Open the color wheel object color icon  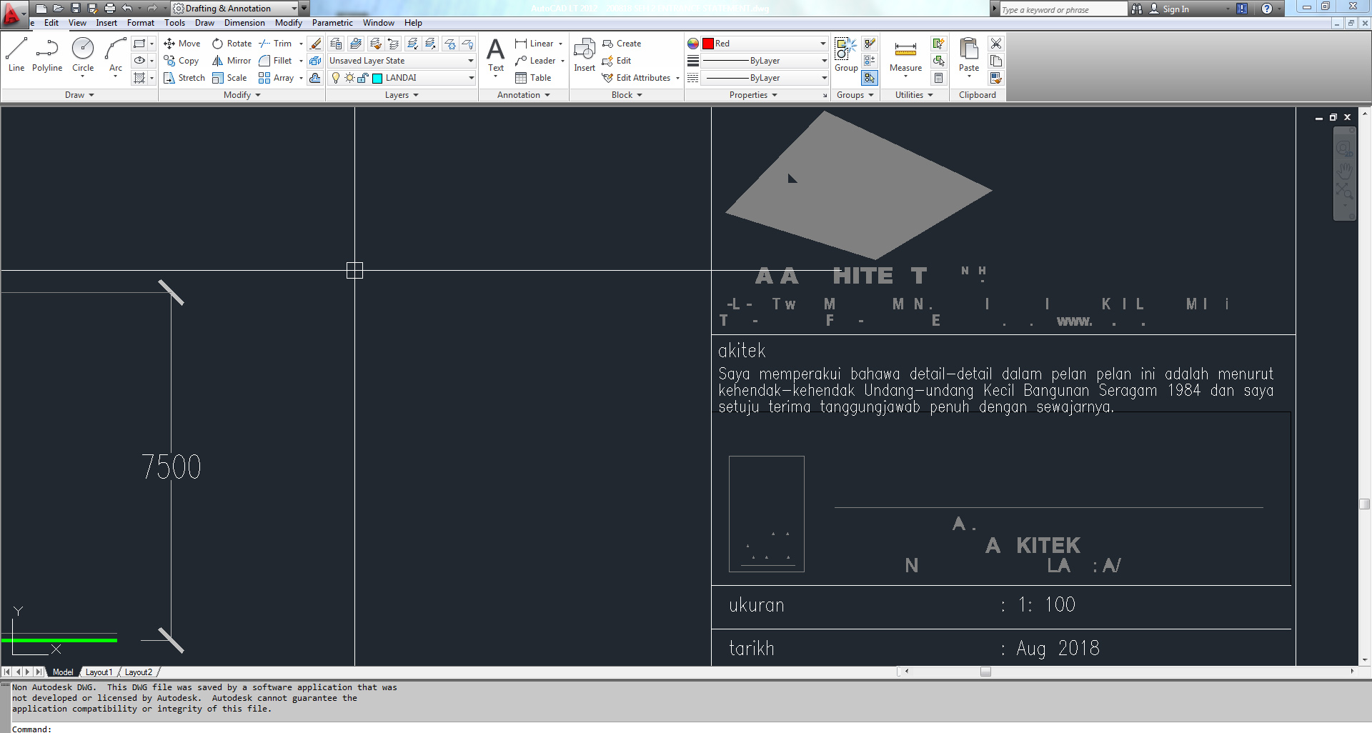tap(693, 44)
